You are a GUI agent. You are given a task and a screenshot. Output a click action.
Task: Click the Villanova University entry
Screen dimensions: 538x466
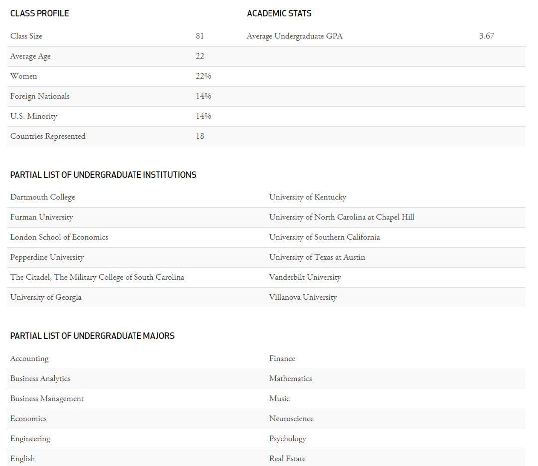click(303, 297)
